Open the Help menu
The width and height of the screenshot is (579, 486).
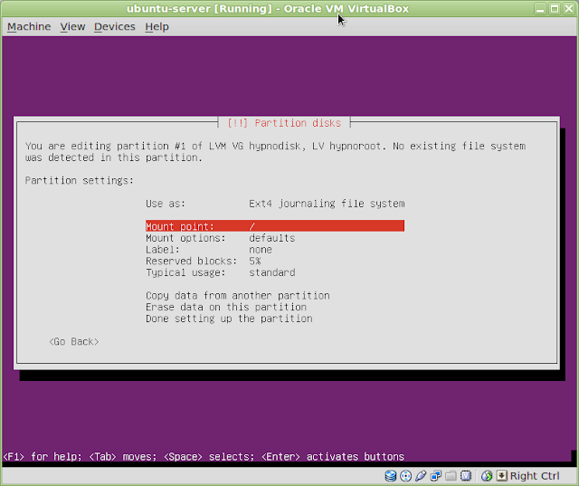tap(157, 26)
